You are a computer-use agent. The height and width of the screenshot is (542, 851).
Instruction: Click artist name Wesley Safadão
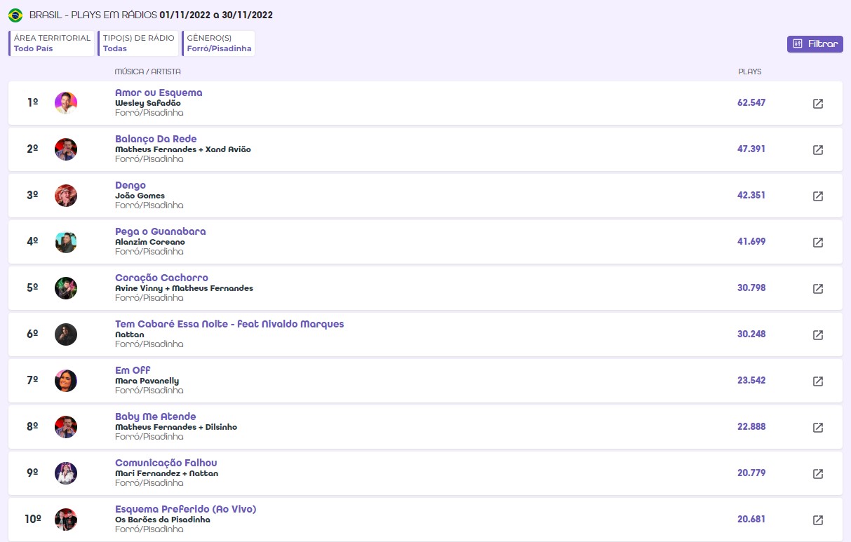tap(148, 103)
